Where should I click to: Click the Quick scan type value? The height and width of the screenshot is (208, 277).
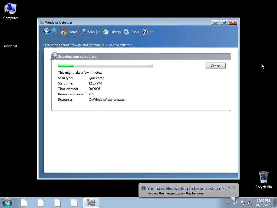[97, 78]
